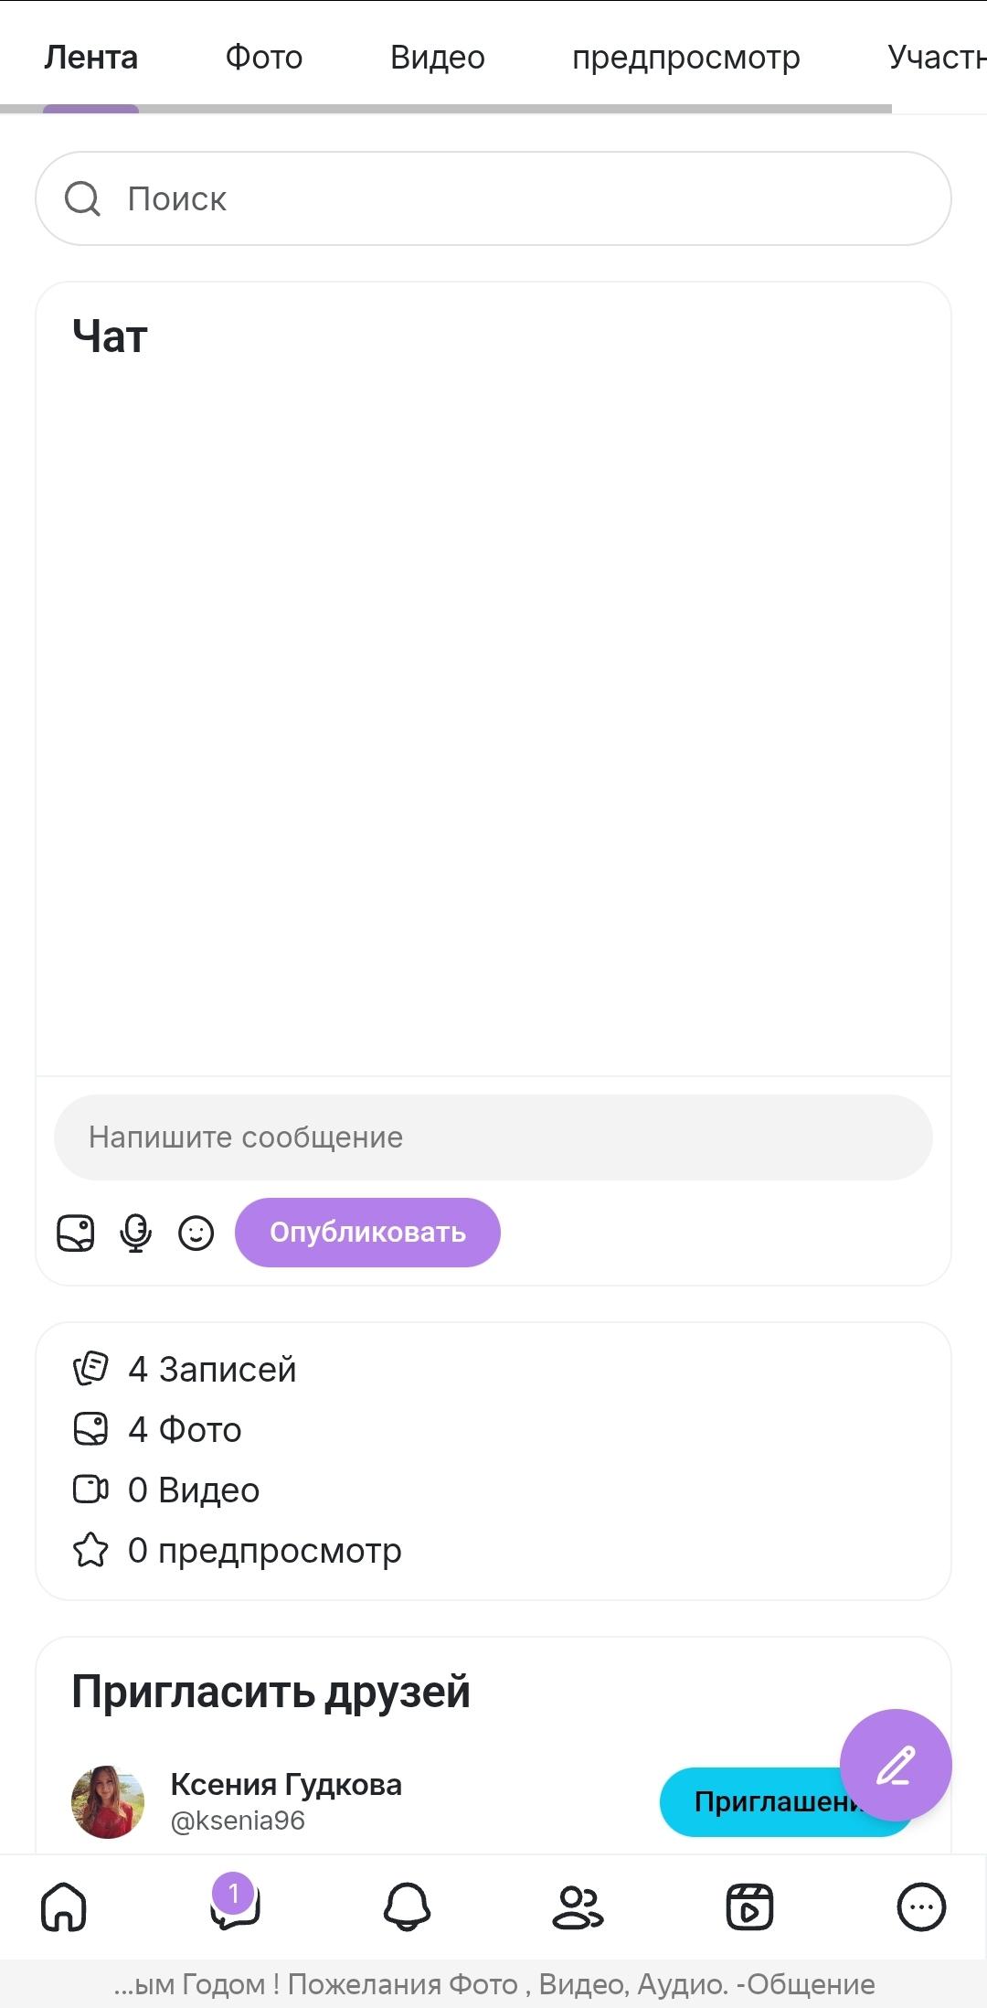Open Ксения Гудкова profile picture
The width and height of the screenshot is (987, 2008).
click(108, 1802)
